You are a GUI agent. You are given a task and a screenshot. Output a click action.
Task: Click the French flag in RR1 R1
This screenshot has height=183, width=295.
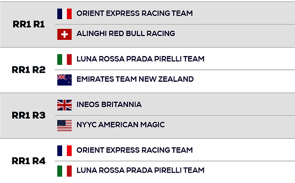[x=64, y=14]
